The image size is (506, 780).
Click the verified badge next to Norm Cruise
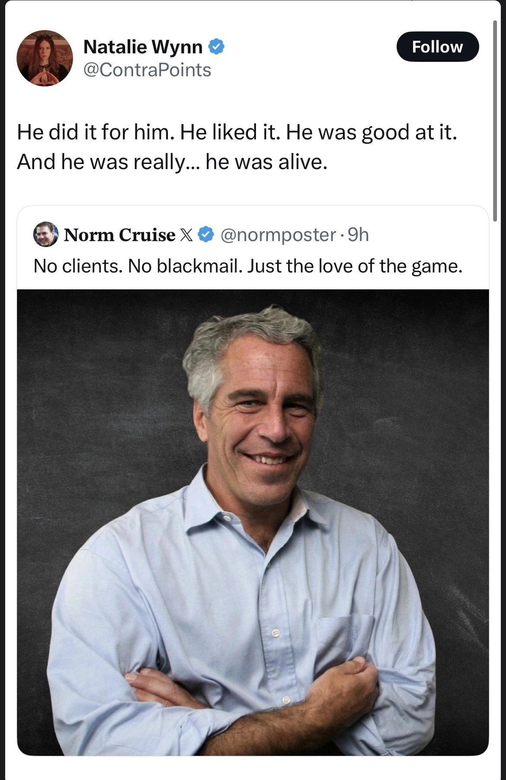click(x=206, y=235)
